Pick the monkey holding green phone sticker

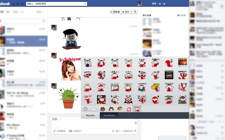pos(115,99)
